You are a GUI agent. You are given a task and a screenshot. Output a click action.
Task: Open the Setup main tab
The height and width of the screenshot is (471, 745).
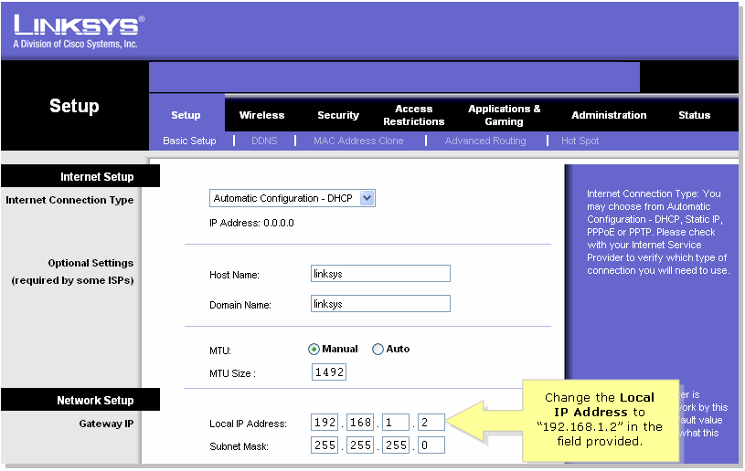click(x=186, y=115)
